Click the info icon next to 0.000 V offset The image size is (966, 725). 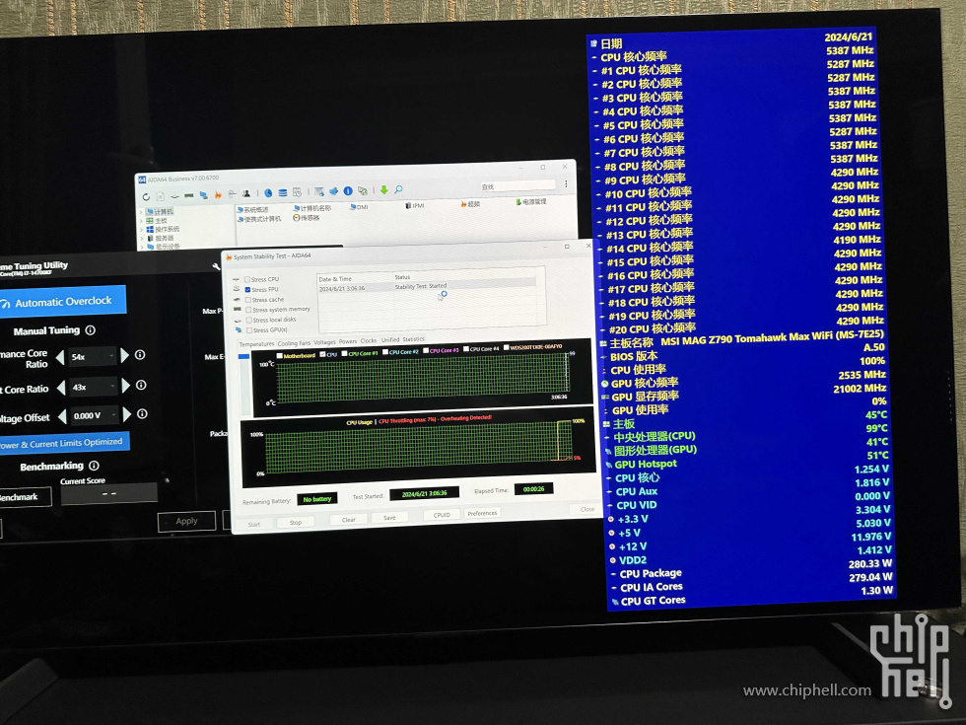point(142,413)
